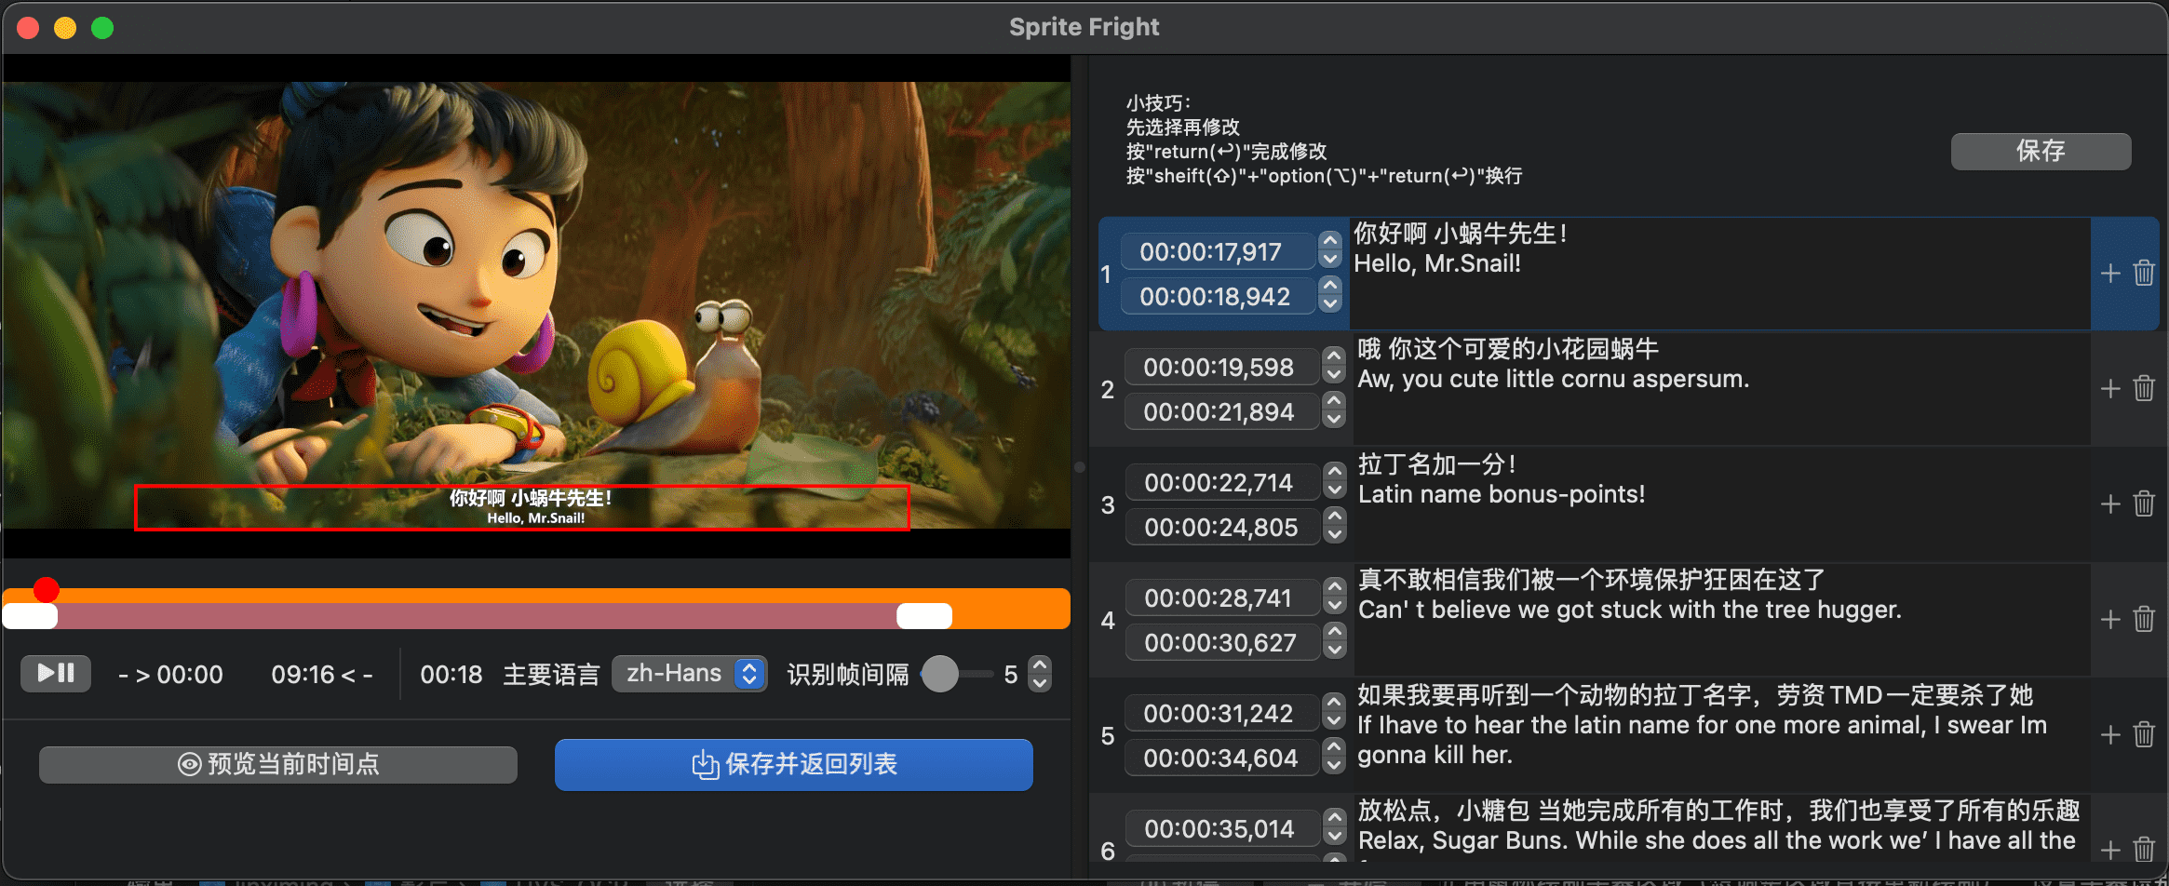Screen dimensions: 2169x886
Task: Click the 保存 save button
Action: click(x=2041, y=151)
